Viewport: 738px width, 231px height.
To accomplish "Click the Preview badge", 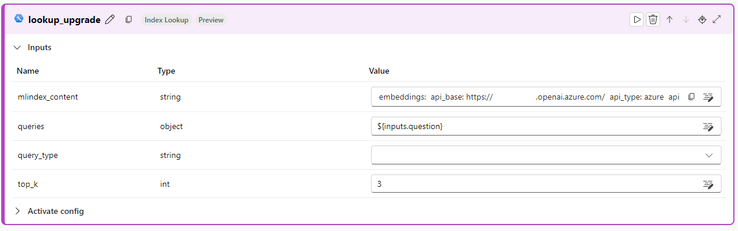I will [x=211, y=20].
